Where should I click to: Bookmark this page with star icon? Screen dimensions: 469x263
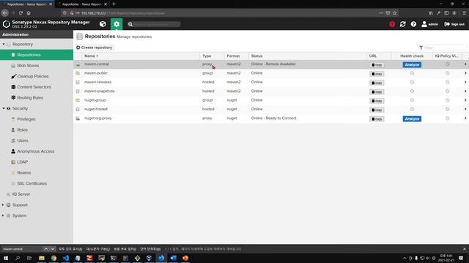click(395, 13)
